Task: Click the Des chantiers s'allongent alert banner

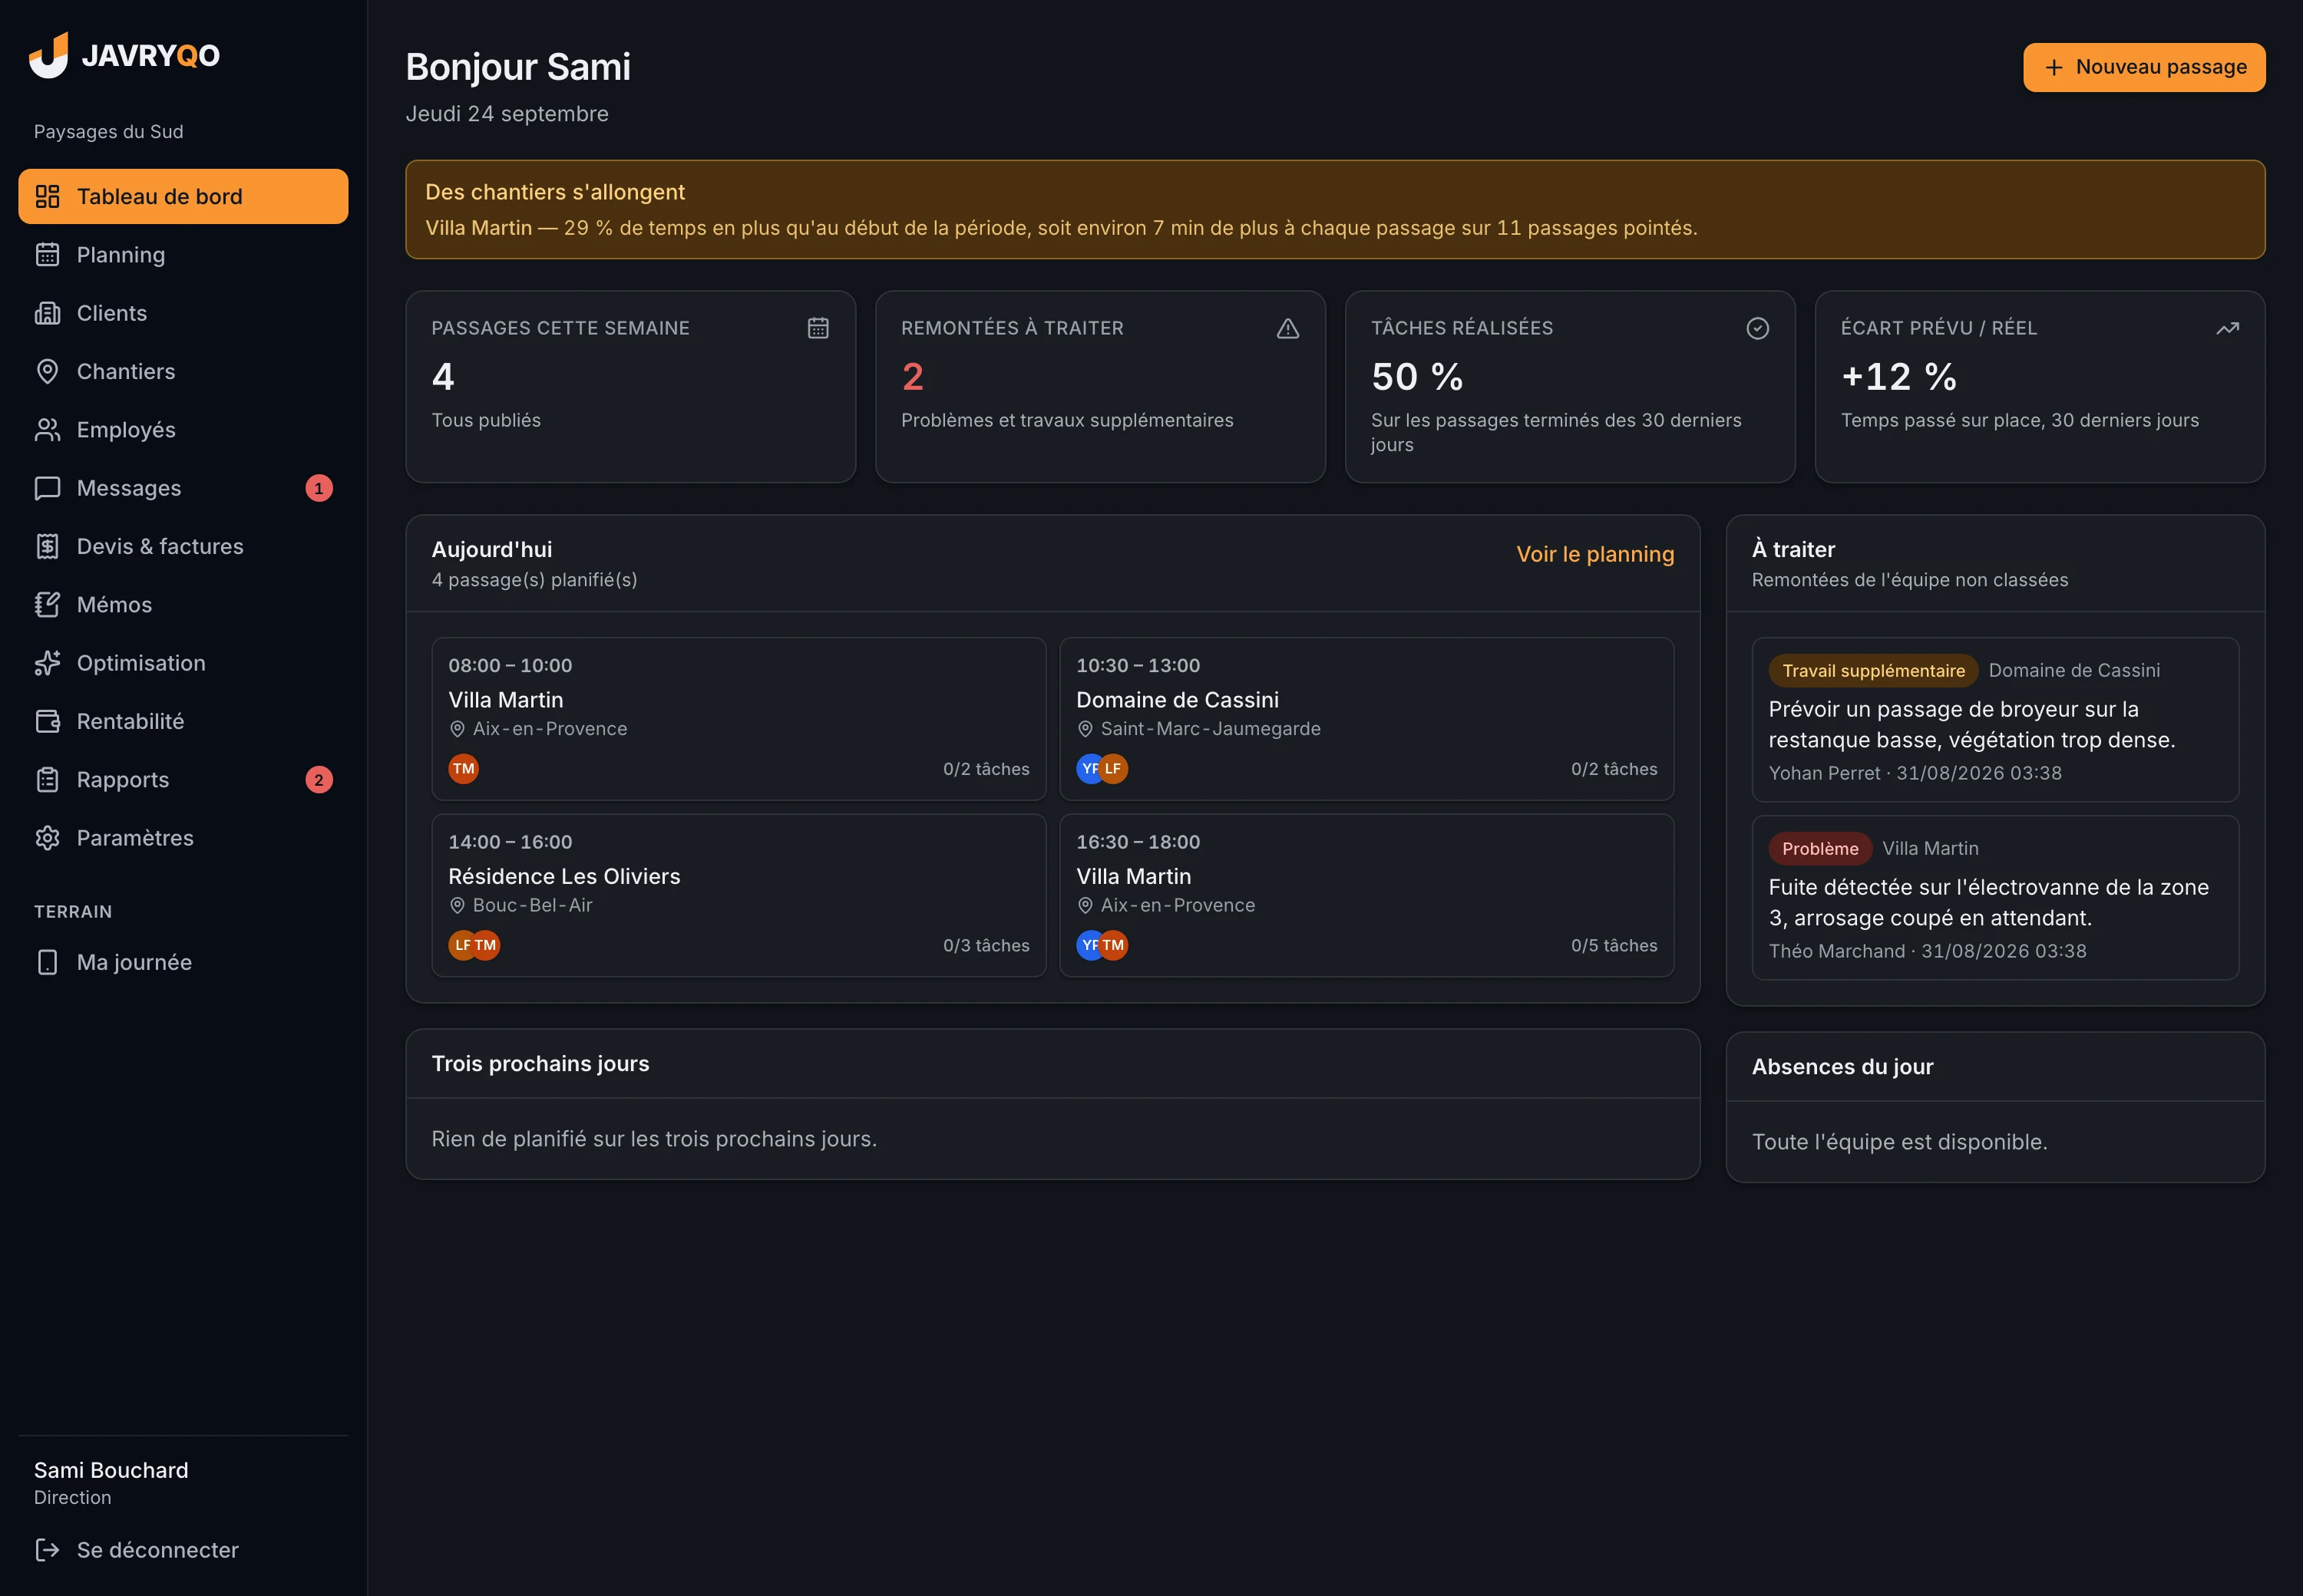Action: pos(1334,209)
